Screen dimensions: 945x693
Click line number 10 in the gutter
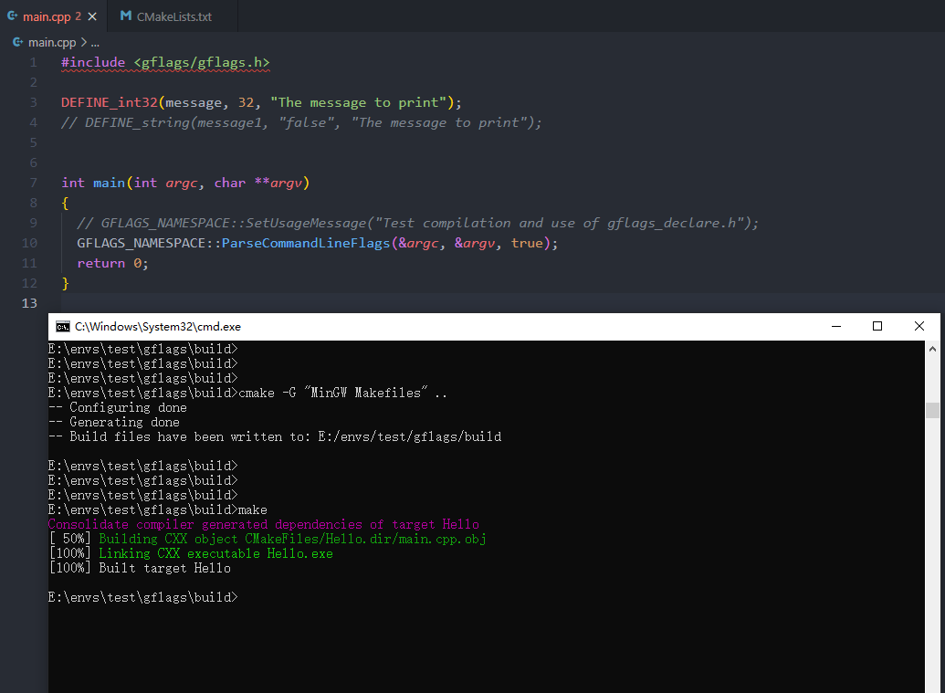point(28,243)
